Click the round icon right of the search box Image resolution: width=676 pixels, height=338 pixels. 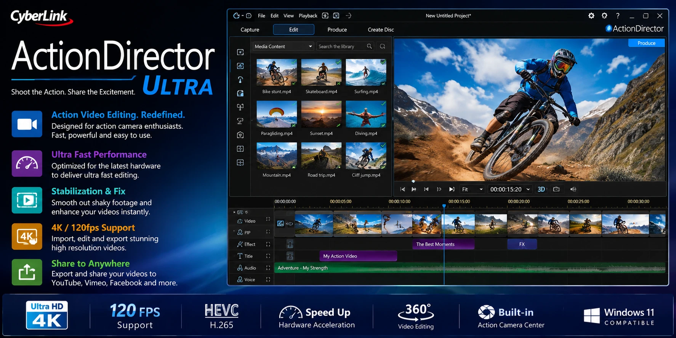click(383, 46)
